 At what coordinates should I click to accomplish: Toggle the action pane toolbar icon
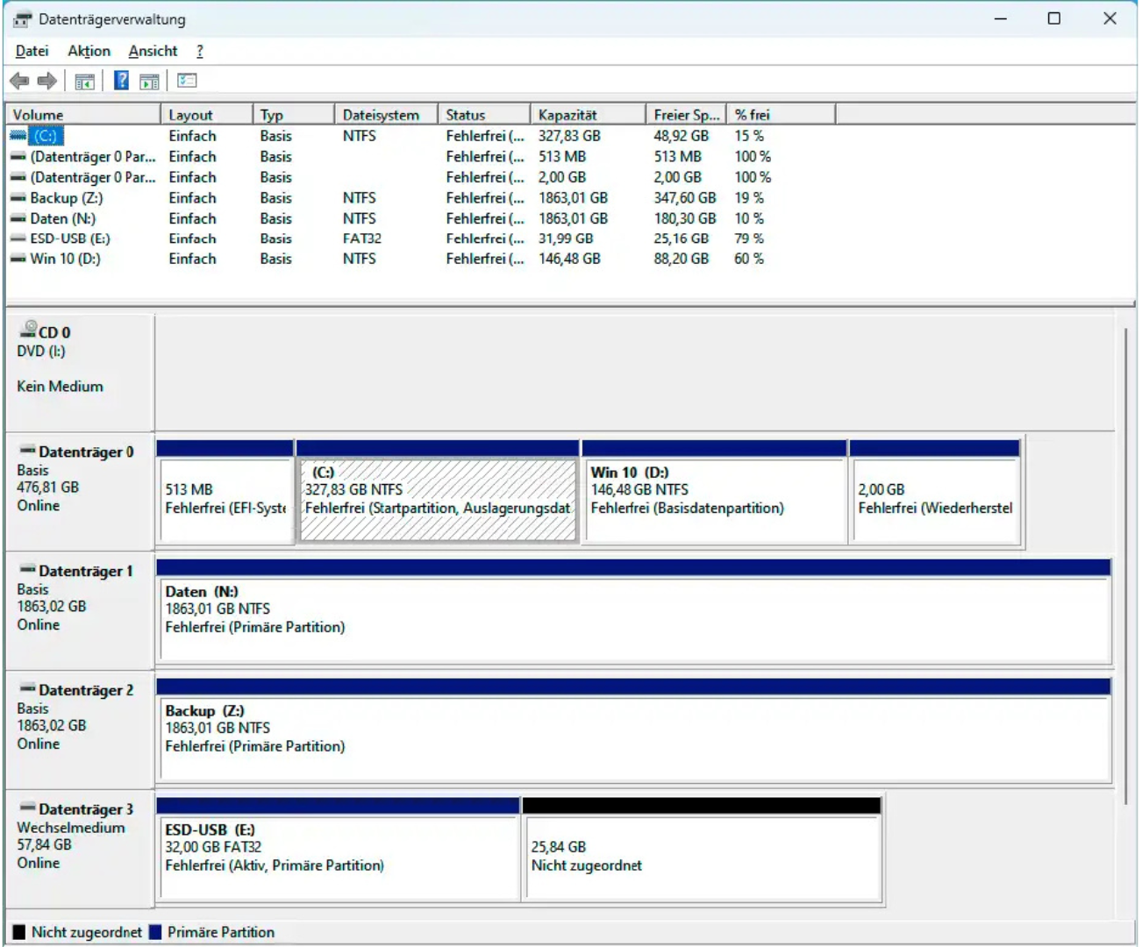[150, 82]
